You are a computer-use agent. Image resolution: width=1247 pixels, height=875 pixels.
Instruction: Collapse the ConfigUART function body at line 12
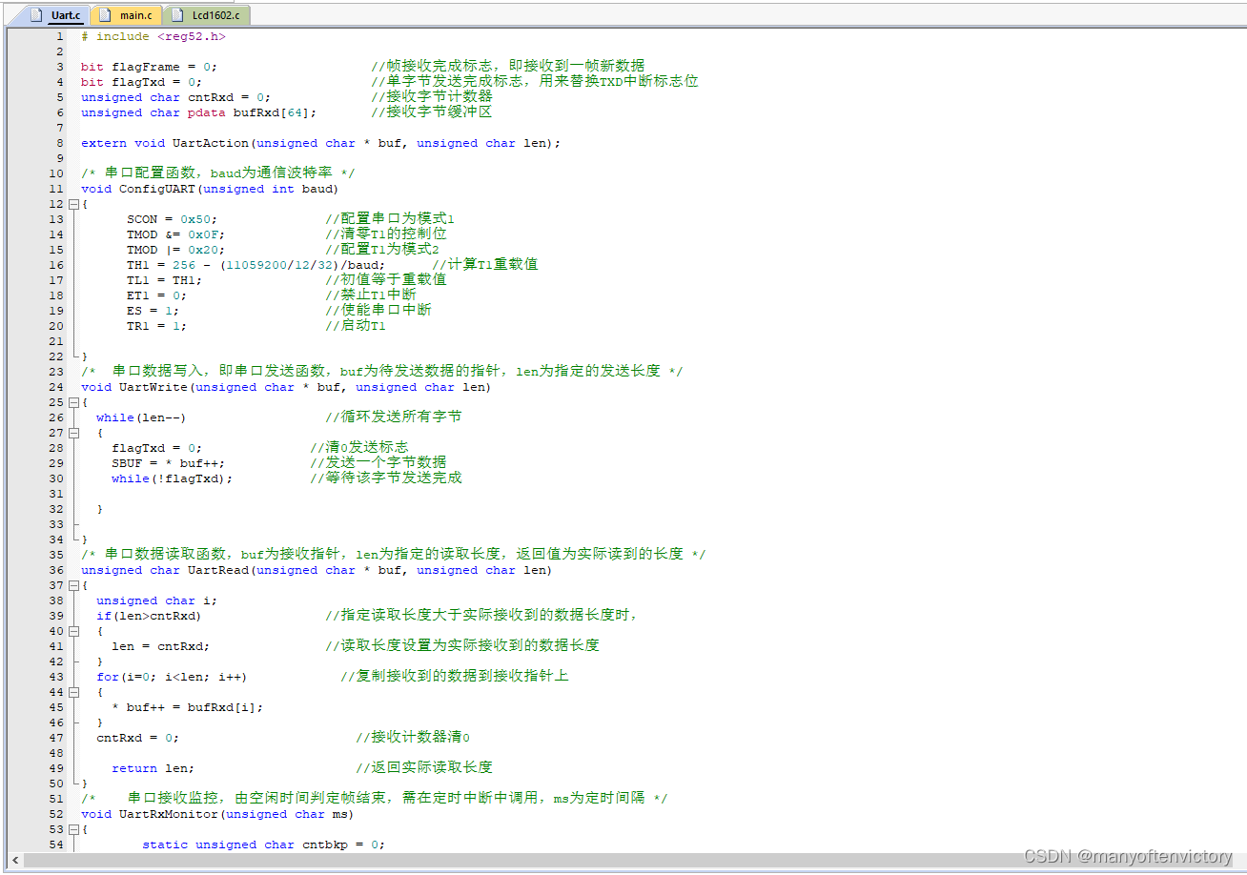click(x=72, y=204)
